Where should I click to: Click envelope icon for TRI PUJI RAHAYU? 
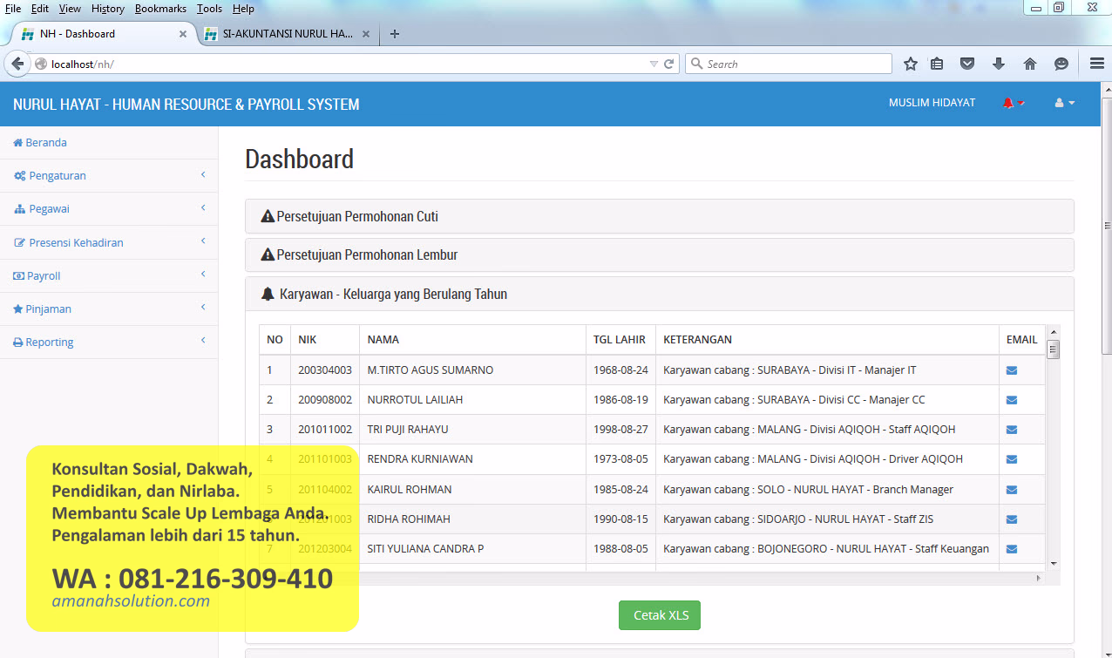click(x=1012, y=430)
